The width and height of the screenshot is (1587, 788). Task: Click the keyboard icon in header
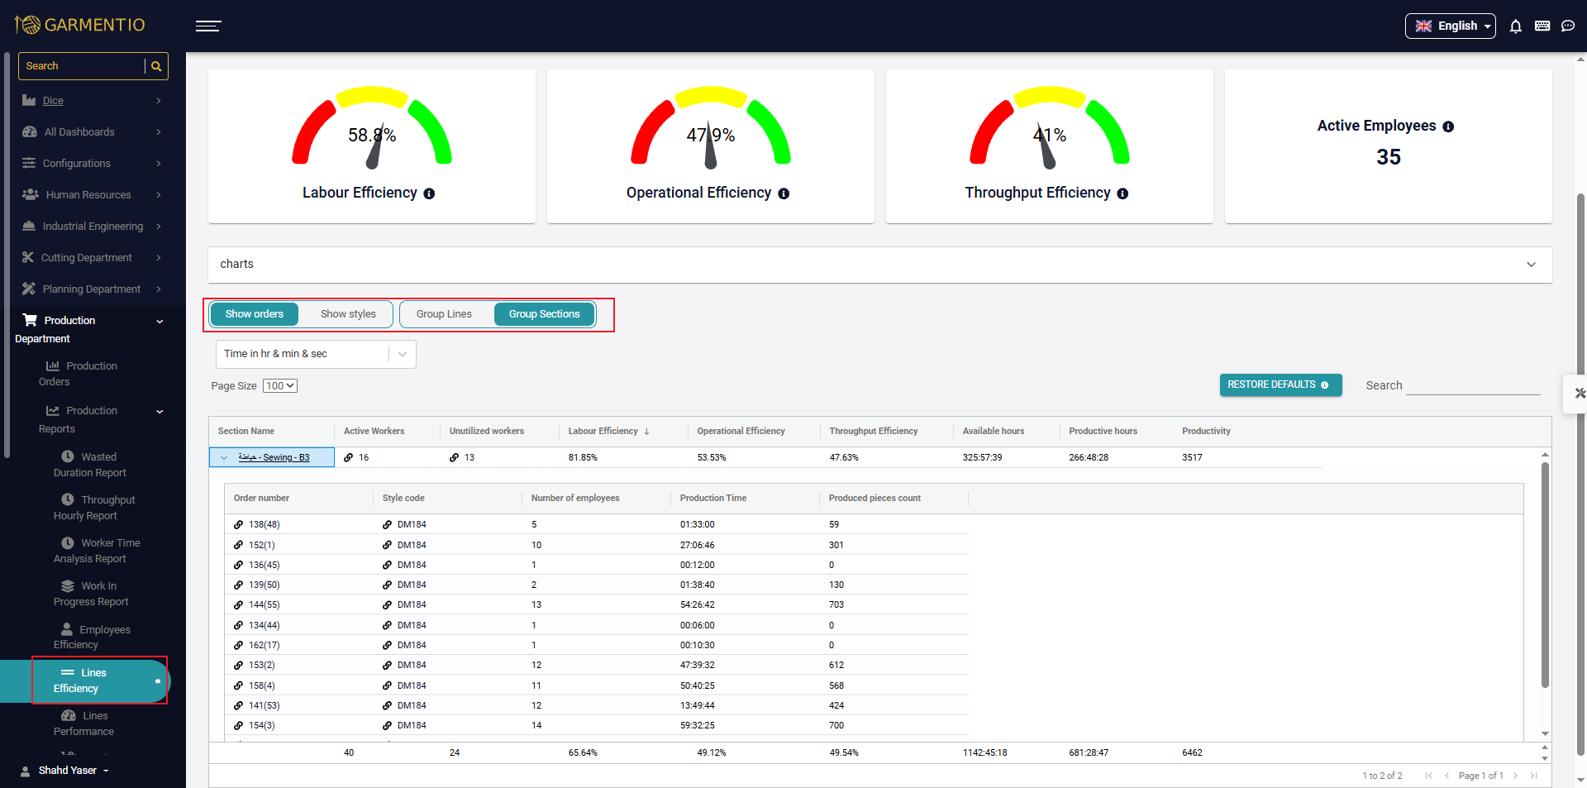pos(1542,26)
